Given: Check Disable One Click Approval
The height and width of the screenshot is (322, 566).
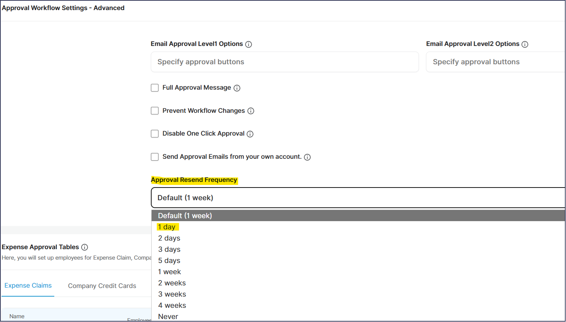Looking at the screenshot, I should (x=155, y=134).
